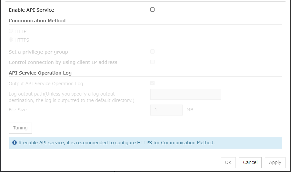Toggle the client IP address connection control checkbox
This screenshot has width=291, height=172.
coord(153,62)
